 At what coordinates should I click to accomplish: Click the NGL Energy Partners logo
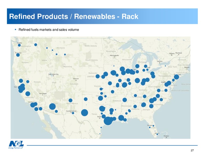[x=16, y=145]
